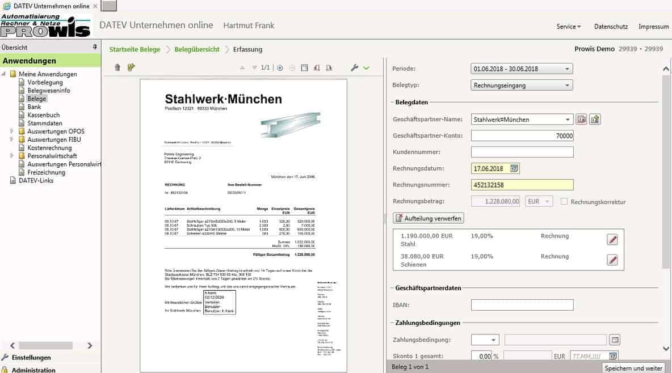Click the next page down arrow
Viewport: 672px width, 373px height.
coord(255,67)
